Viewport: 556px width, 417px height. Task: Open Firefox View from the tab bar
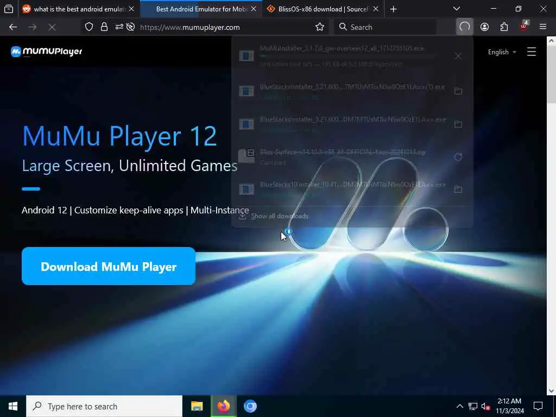(9, 9)
